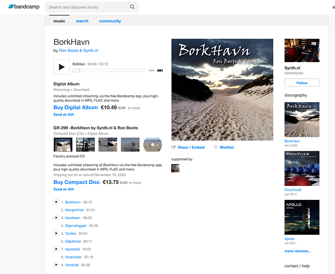Open the music tab

[59, 21]
